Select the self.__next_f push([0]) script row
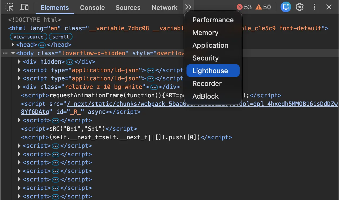This screenshot has width=339, height=200. click(126, 137)
